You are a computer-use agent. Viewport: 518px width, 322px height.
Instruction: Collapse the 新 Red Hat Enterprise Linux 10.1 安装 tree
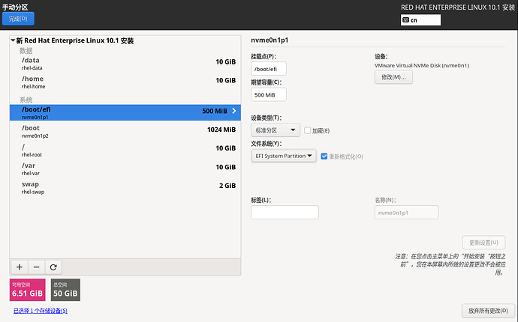(13, 40)
